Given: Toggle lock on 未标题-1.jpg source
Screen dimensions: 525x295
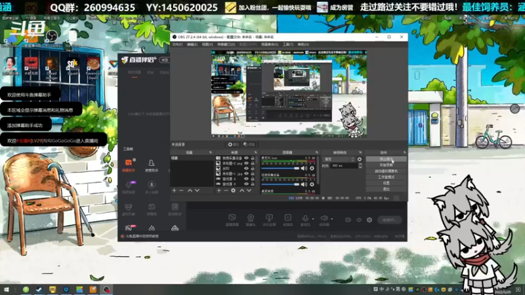Looking at the screenshot, I should click(x=253, y=174).
